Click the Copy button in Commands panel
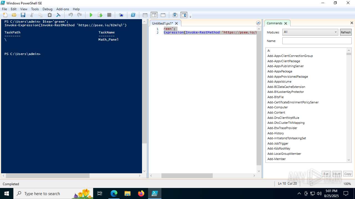The image size is (355, 199). point(348,174)
